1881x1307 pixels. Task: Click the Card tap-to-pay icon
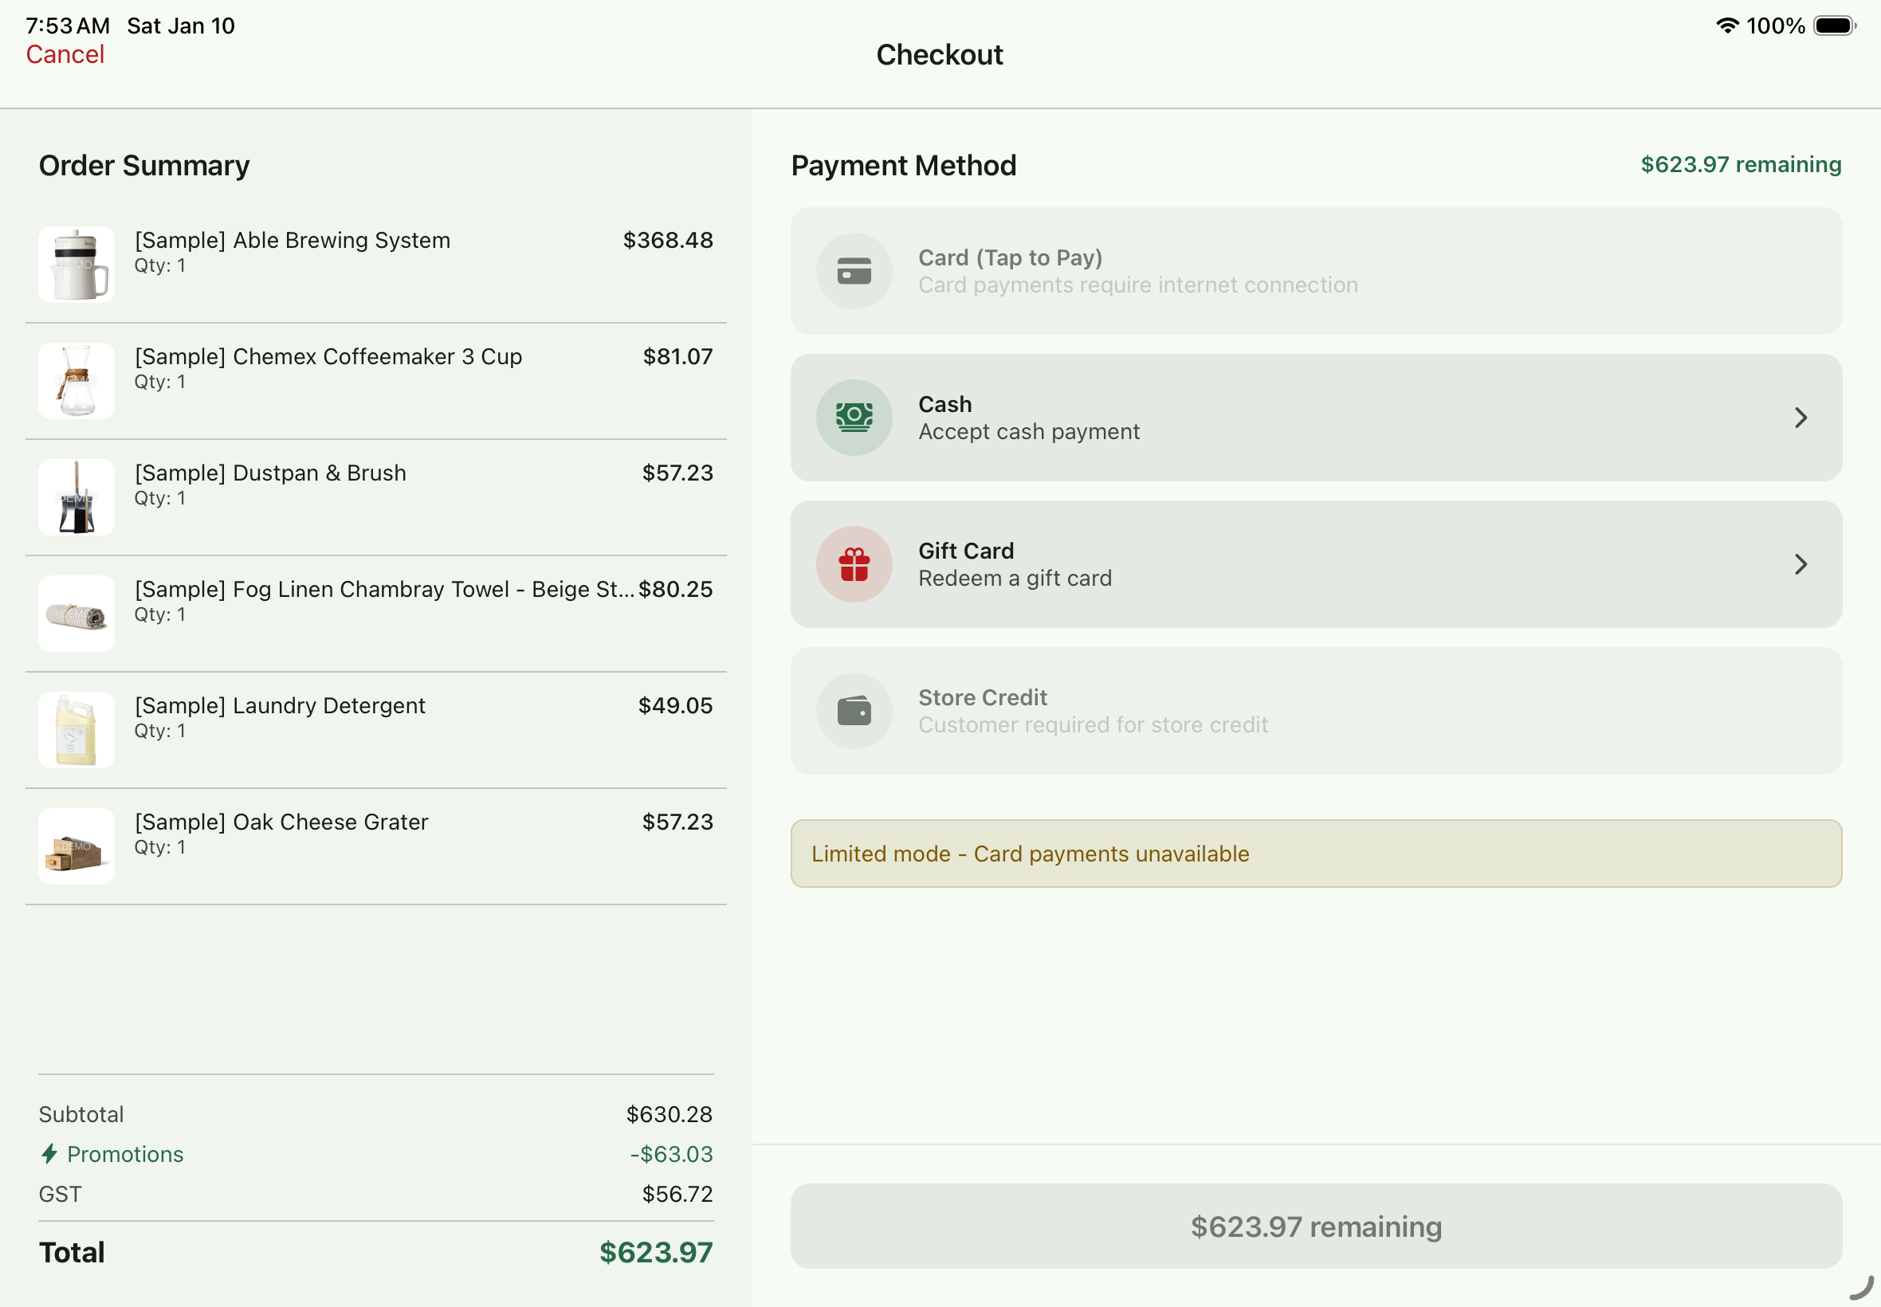click(x=854, y=270)
